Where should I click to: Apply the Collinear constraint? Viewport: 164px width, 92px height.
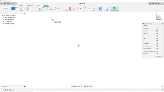click(81, 8)
